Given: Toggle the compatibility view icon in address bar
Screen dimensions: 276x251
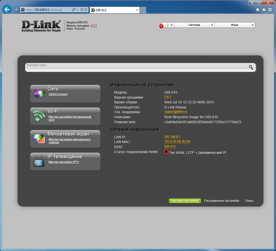Looking at the screenshot, I should pos(82,10).
